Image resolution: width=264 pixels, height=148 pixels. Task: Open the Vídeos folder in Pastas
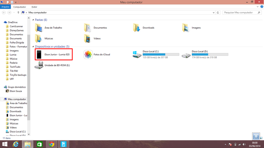(x=92, y=39)
